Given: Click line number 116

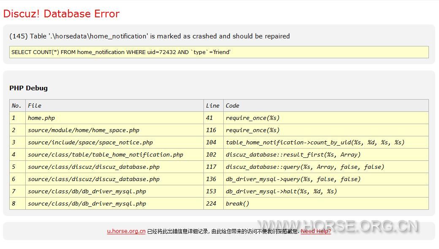Looking at the screenshot, I should (x=214, y=130).
